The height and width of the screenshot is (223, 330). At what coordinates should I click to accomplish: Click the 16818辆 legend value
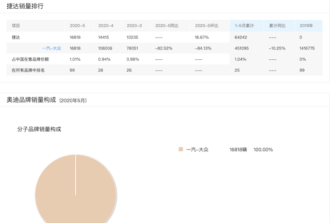(x=238, y=149)
